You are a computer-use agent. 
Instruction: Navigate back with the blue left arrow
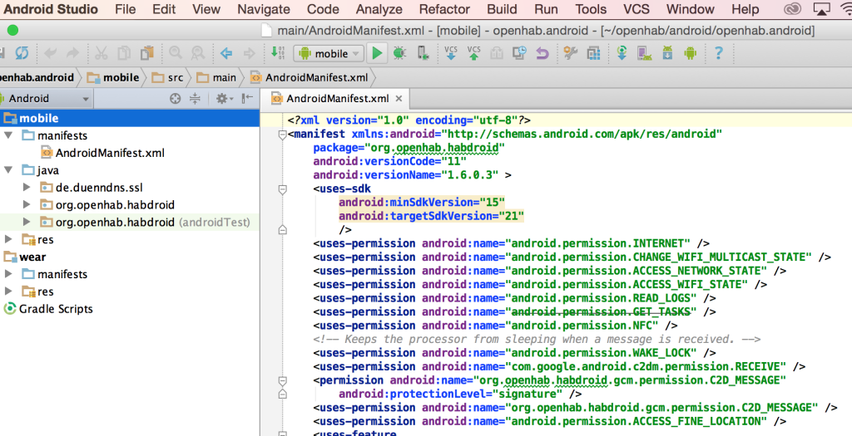click(226, 53)
